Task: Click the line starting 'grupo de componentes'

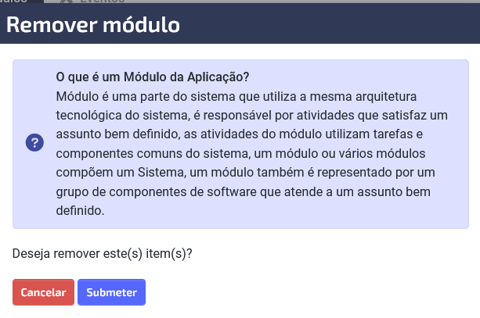Action: (x=243, y=192)
